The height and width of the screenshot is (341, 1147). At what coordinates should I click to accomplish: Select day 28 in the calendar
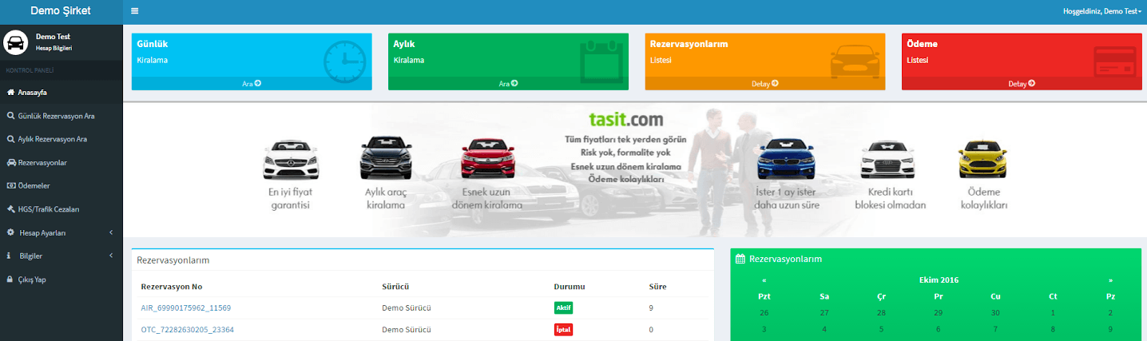coord(882,312)
